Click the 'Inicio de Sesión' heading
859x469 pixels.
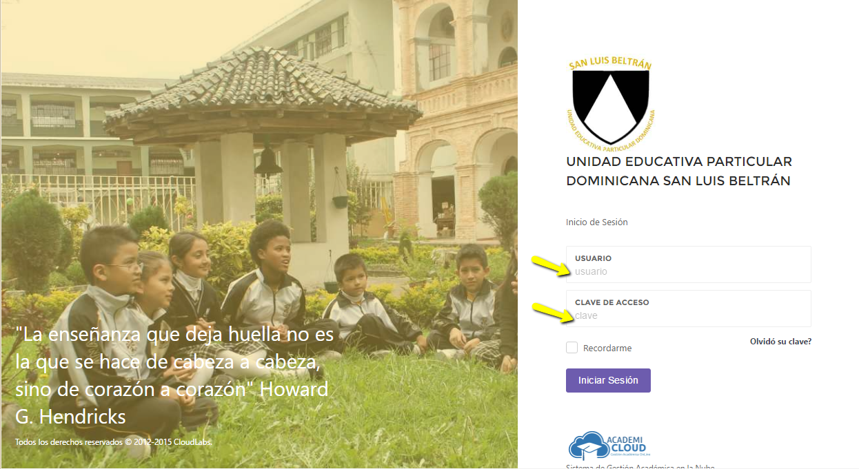[x=597, y=222]
